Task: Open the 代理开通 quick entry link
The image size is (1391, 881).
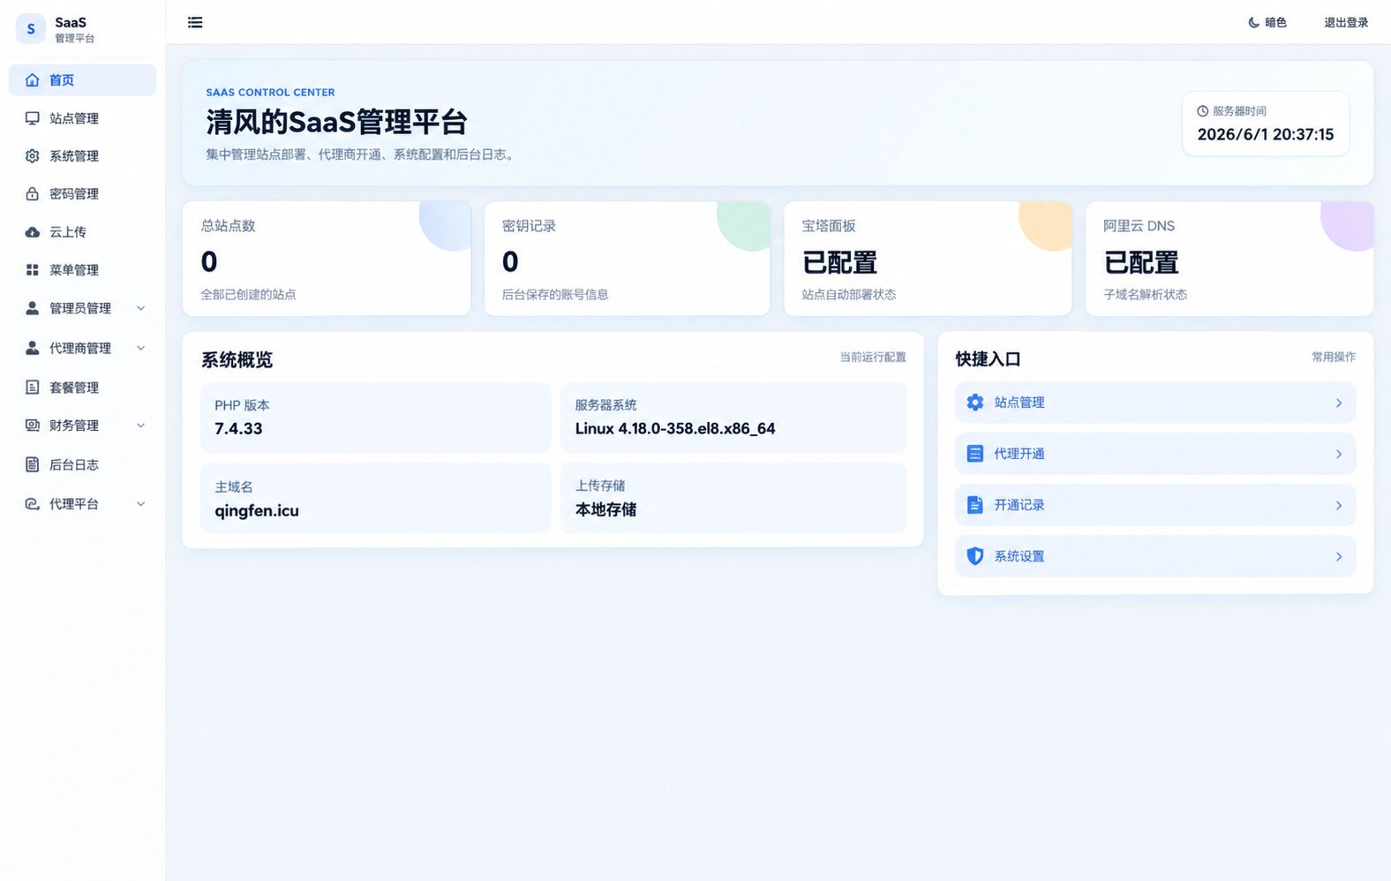Action: point(1155,454)
